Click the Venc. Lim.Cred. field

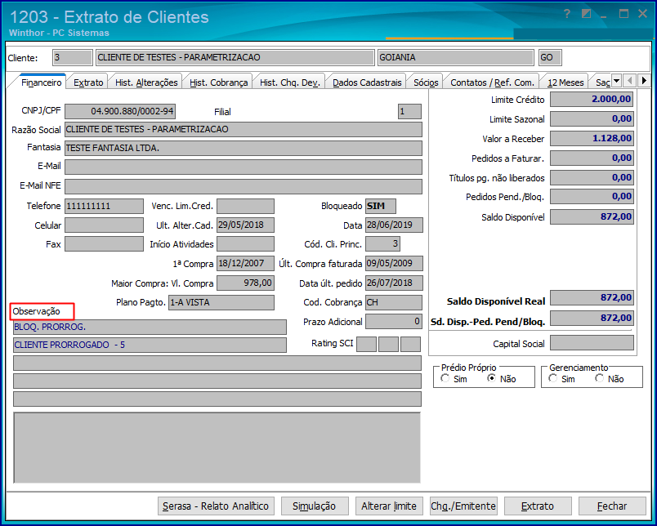tap(245, 206)
